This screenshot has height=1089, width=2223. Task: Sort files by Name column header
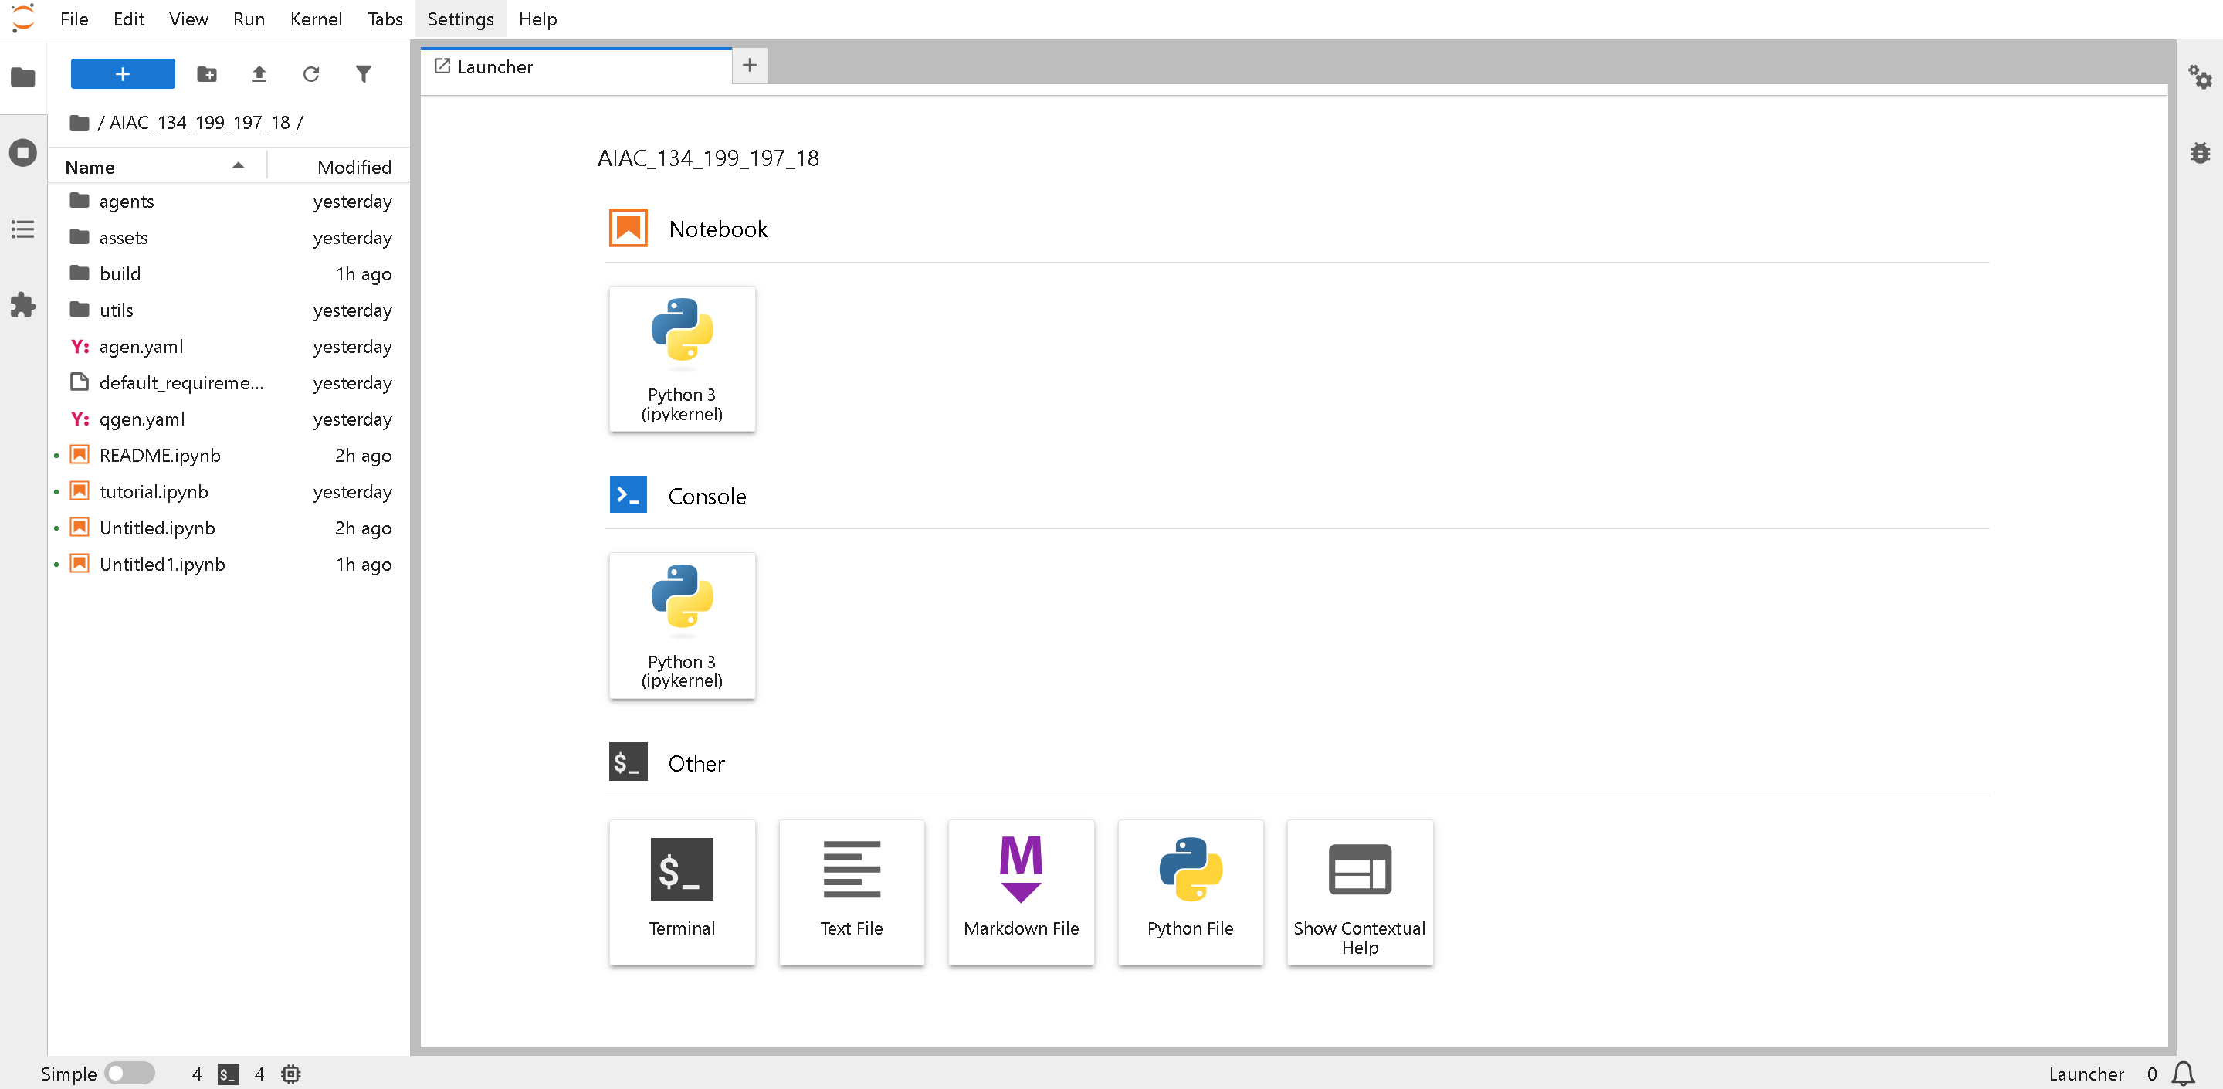pyautogui.click(x=90, y=167)
